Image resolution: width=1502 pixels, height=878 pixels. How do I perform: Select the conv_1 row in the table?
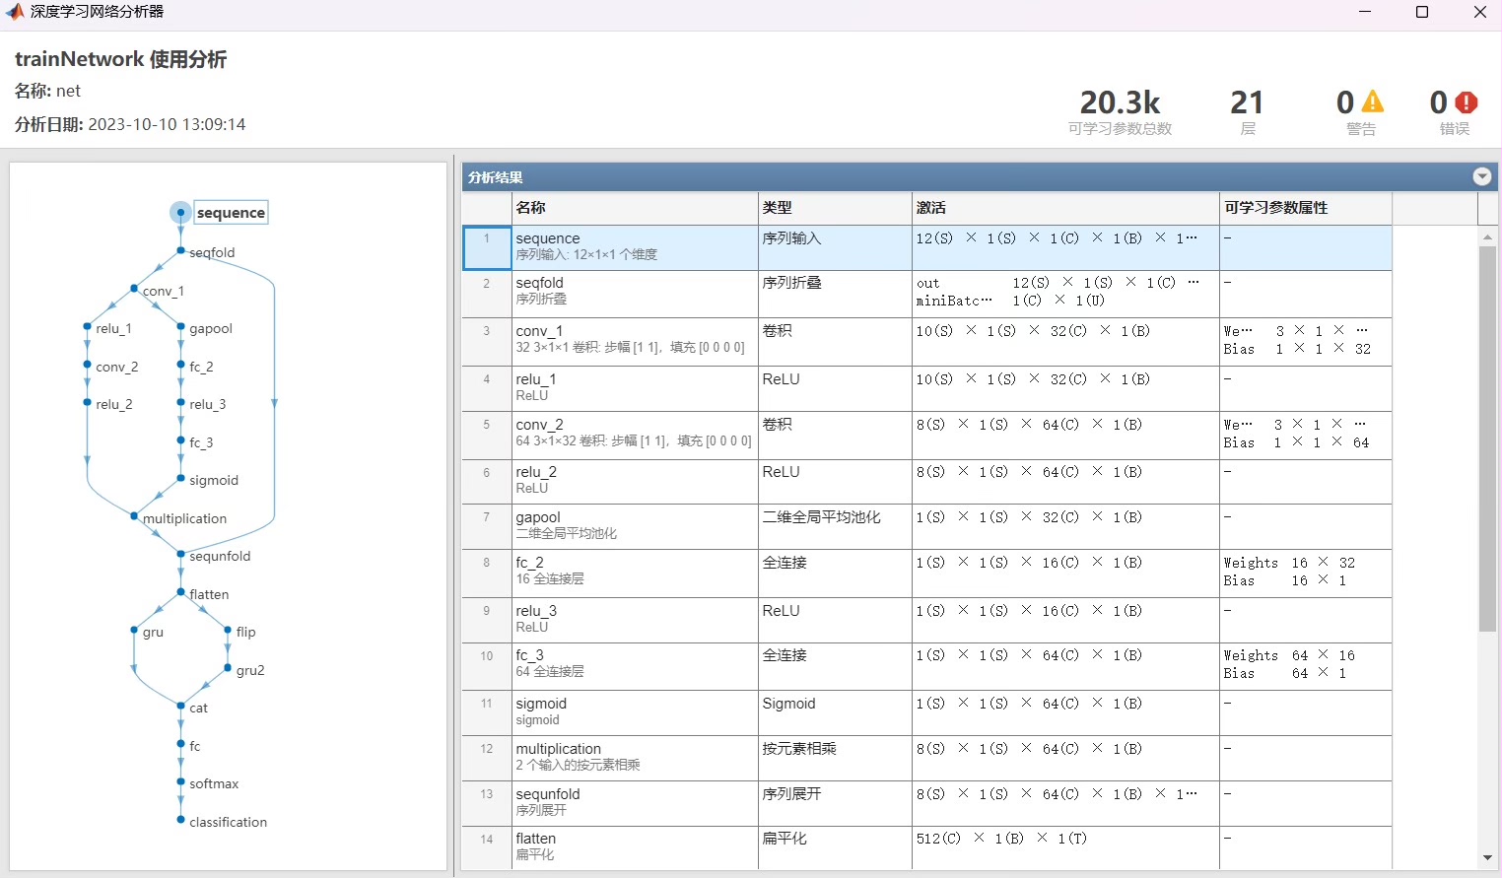click(926, 341)
